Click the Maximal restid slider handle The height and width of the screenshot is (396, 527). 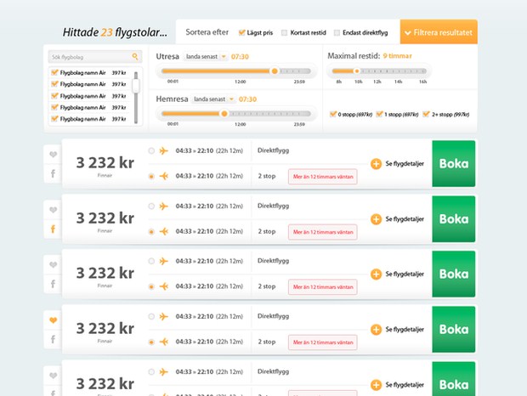click(x=357, y=71)
